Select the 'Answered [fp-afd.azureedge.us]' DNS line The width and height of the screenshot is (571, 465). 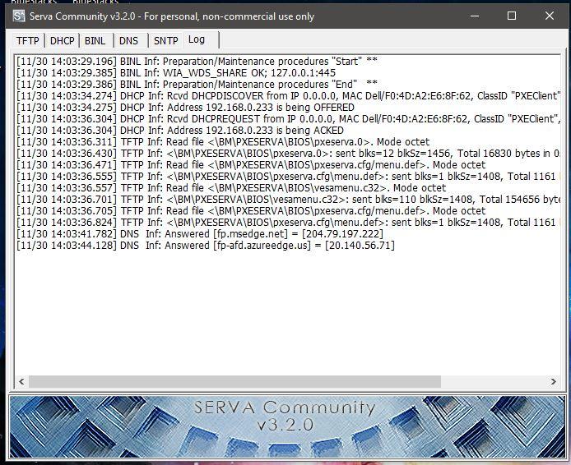click(x=206, y=246)
